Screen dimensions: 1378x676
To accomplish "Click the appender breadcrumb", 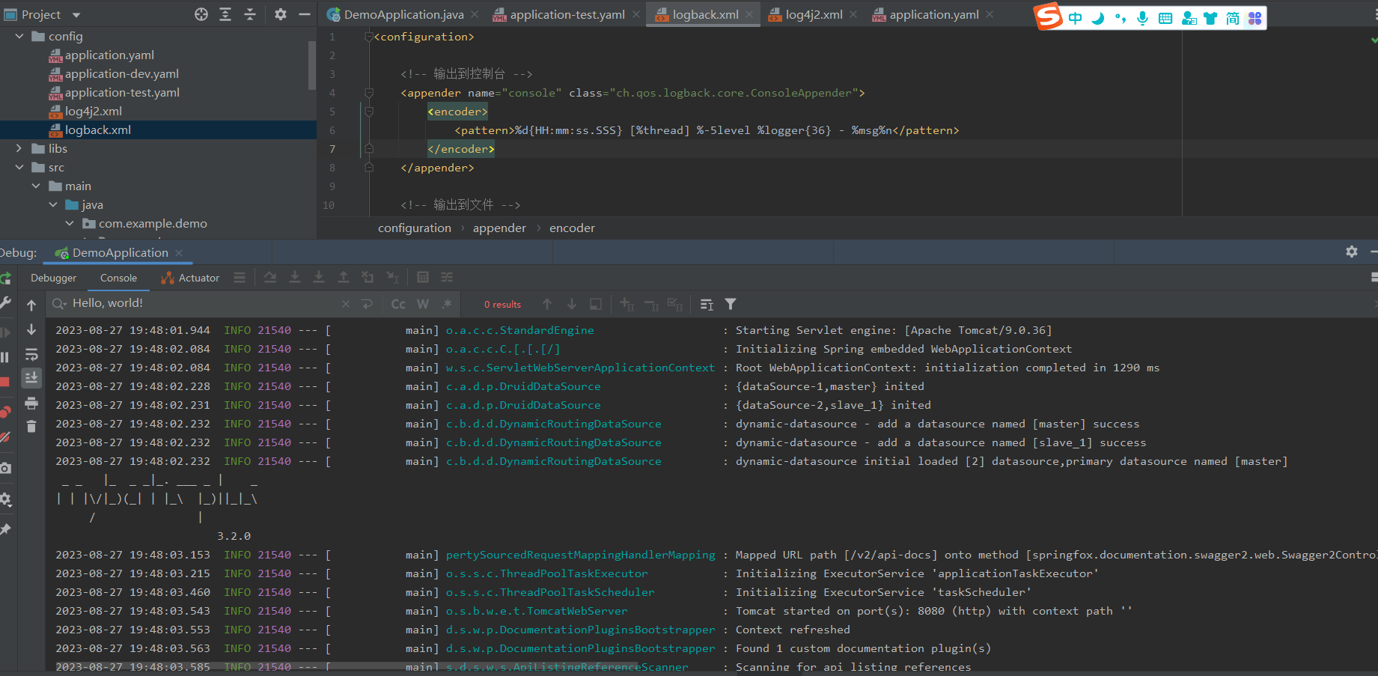I will pos(499,228).
